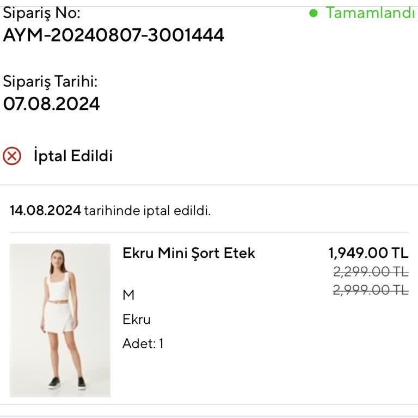Select the Tamamlandı status label

coord(370,13)
